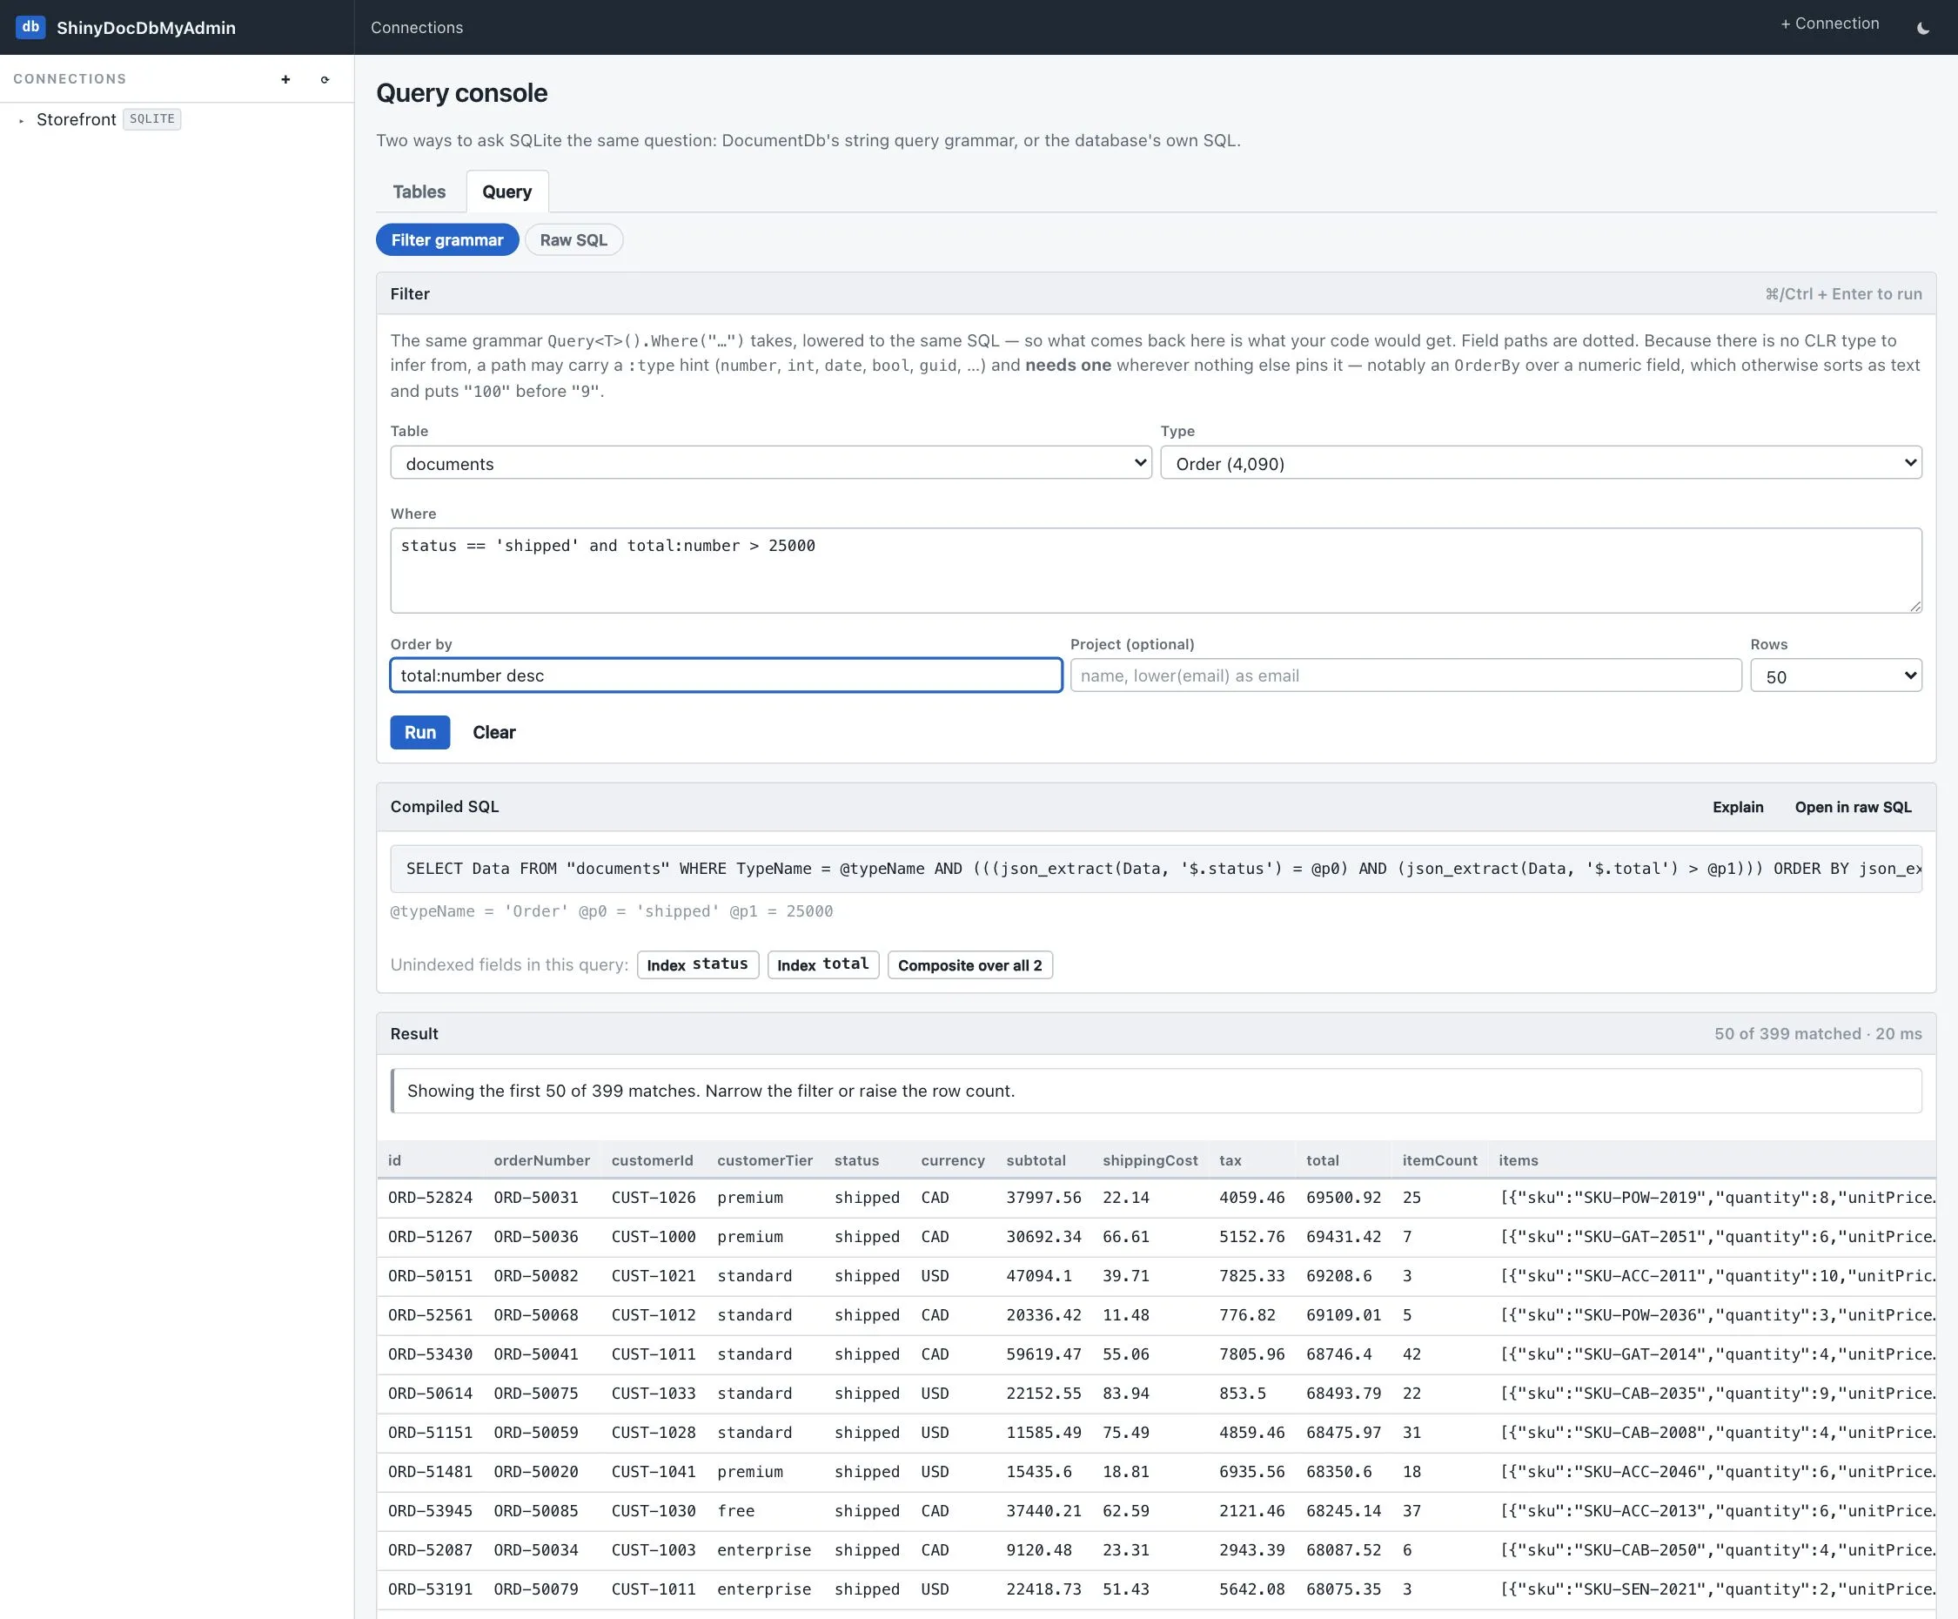Open the Table dropdown showing documents
This screenshot has height=1619, width=1958.
click(771, 462)
